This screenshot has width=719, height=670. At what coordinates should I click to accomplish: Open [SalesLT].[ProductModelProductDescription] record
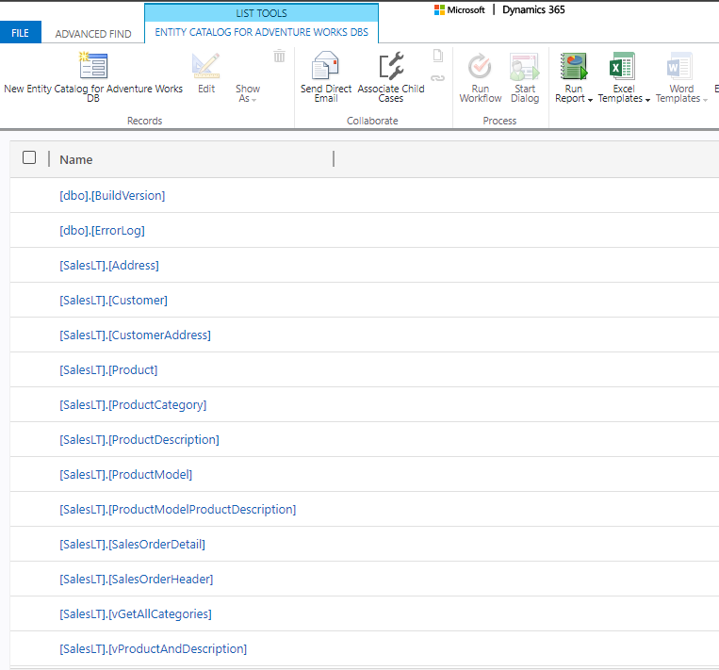pos(178,510)
